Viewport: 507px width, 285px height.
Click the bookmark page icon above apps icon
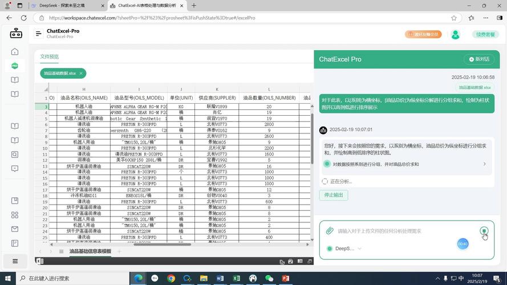tap(15, 201)
